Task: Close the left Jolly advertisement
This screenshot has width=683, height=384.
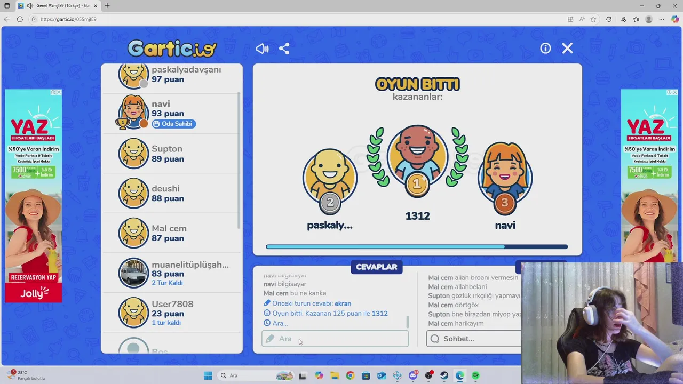Action: [59, 92]
